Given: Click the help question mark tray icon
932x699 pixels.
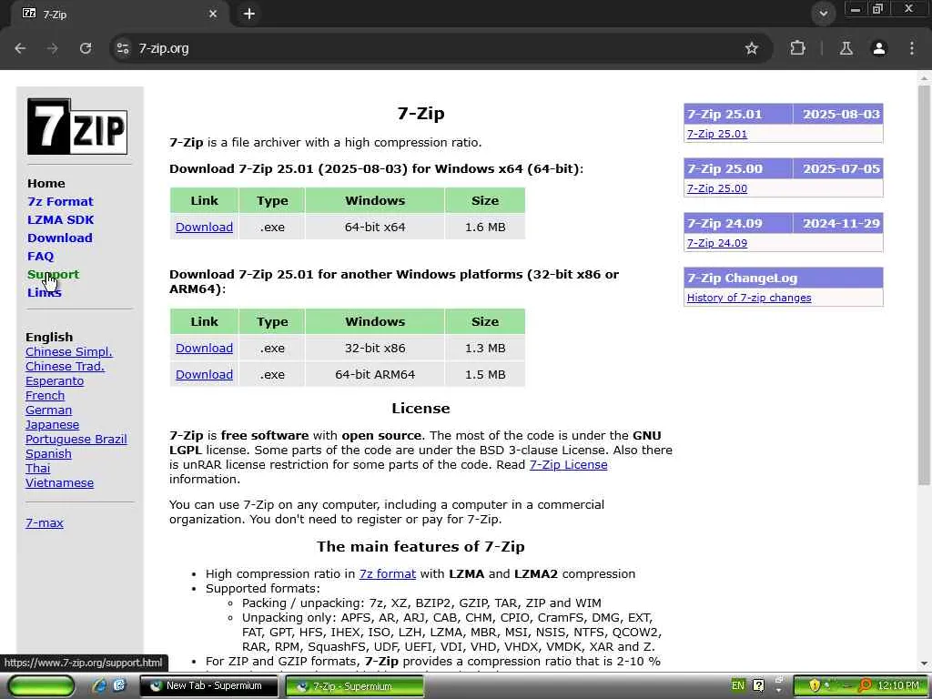Looking at the screenshot, I should tap(758, 685).
